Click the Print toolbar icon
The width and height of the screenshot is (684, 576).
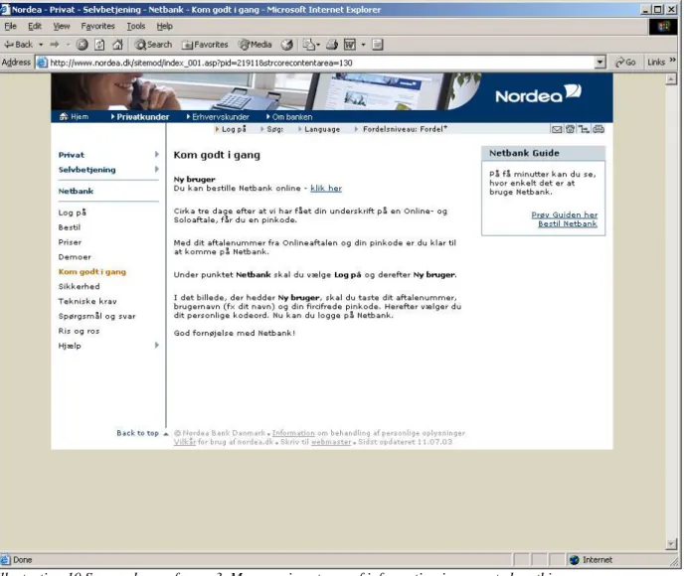click(x=332, y=45)
